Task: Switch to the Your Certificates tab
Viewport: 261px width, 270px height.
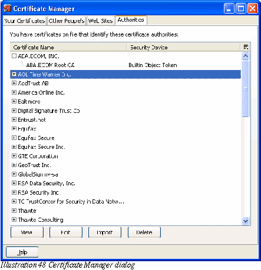Action: (x=25, y=21)
